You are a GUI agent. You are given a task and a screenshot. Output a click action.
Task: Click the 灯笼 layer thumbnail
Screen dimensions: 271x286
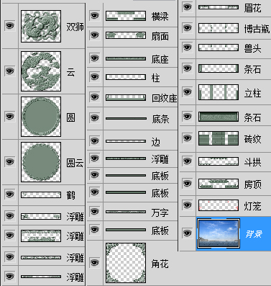pos(219,205)
